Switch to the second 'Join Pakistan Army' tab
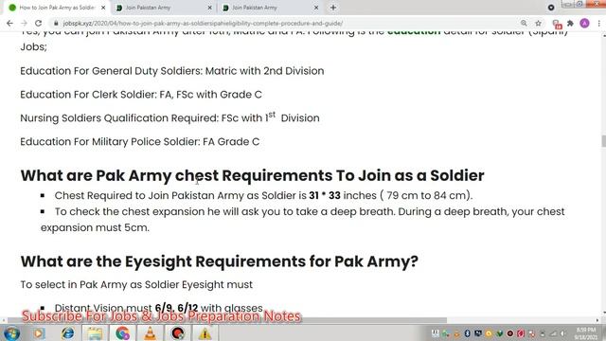The image size is (606, 341). pyautogui.click(x=164, y=8)
